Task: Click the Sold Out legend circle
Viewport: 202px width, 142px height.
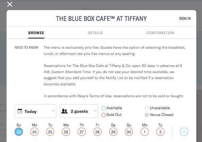Action: click(x=104, y=115)
